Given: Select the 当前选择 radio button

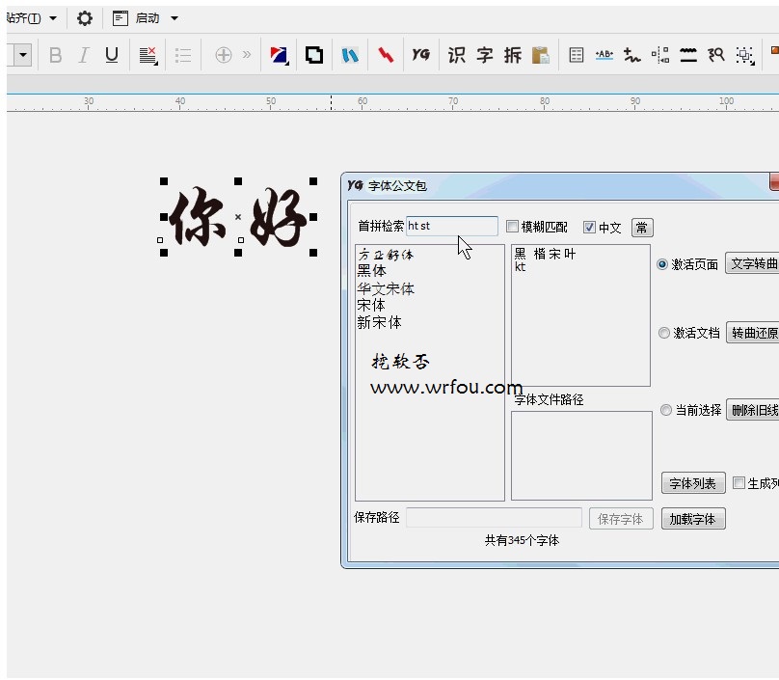Looking at the screenshot, I should pos(664,410).
